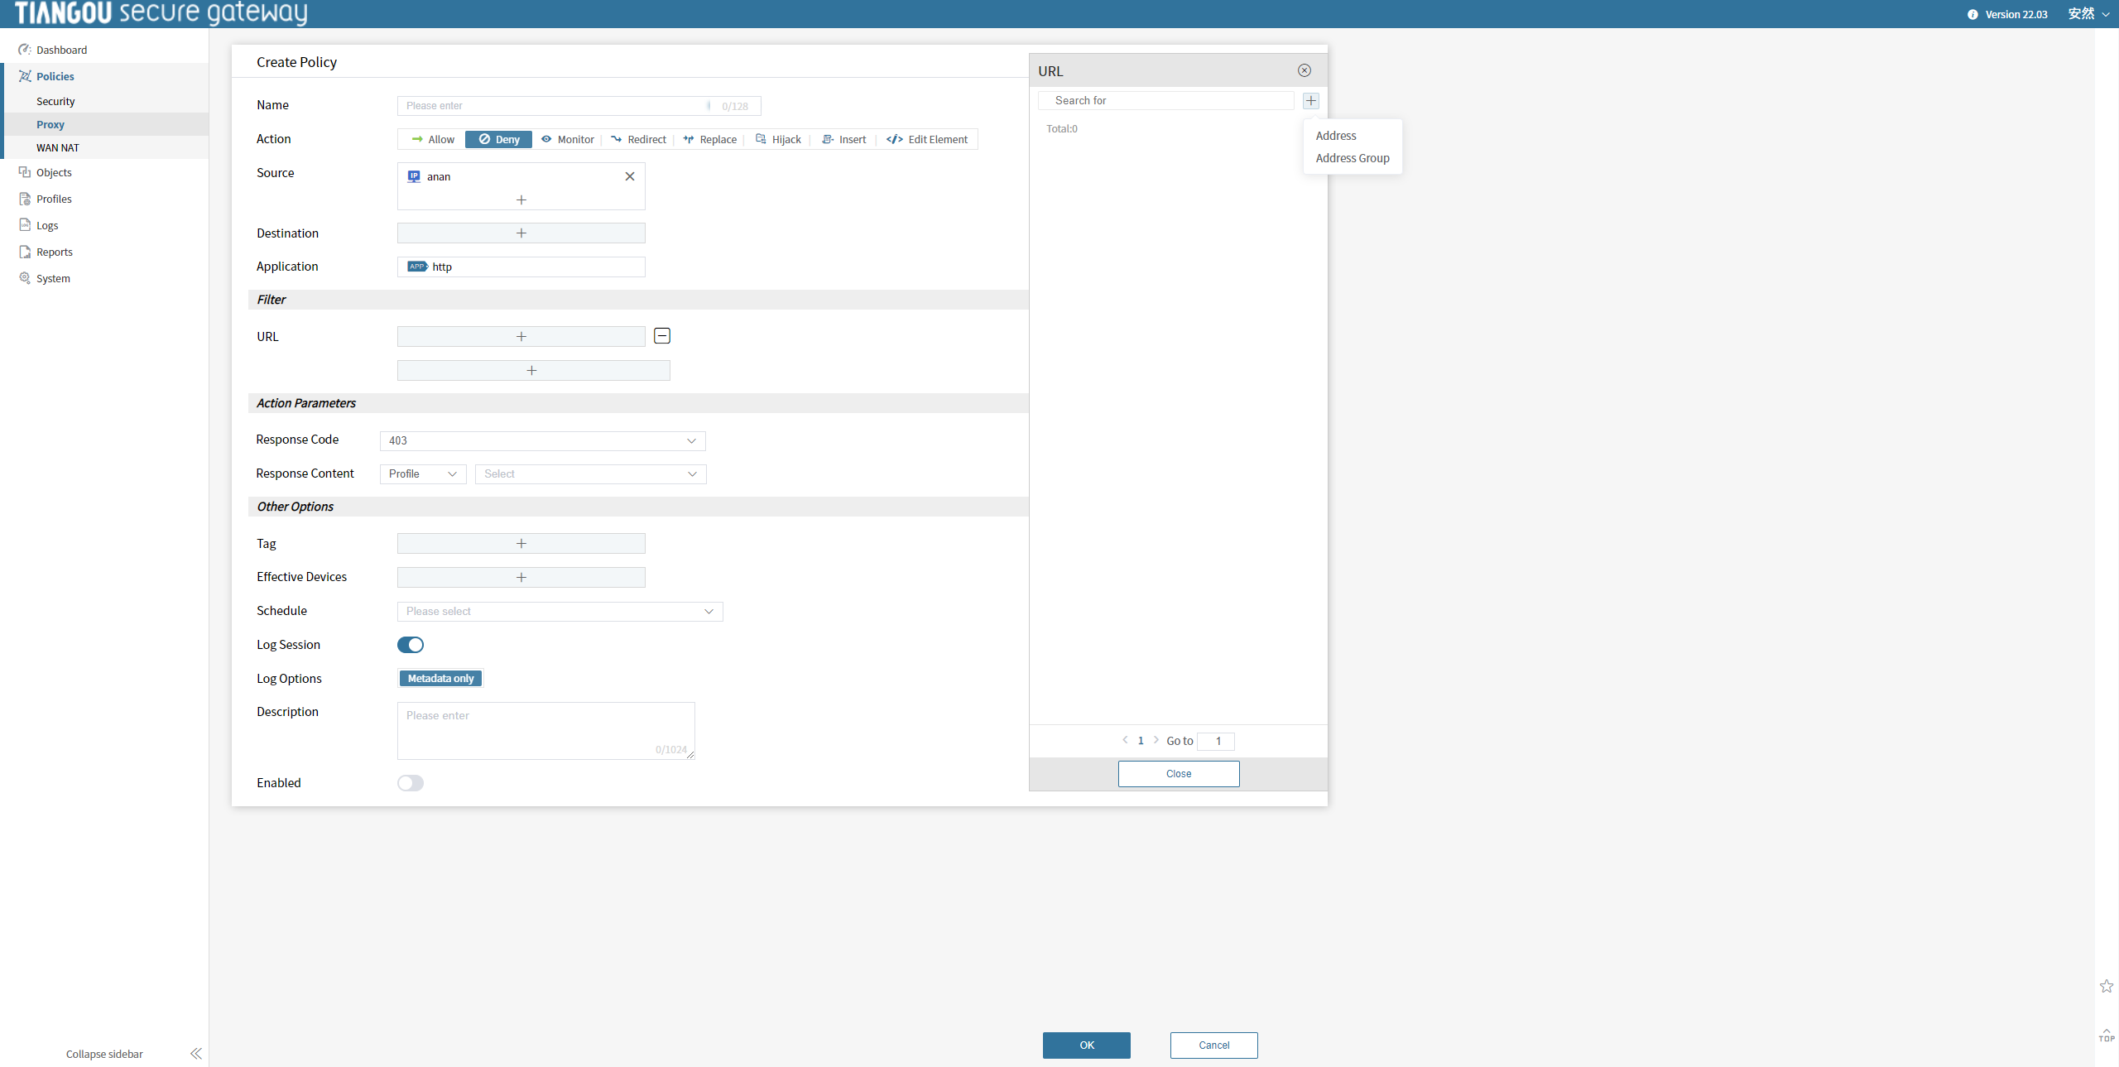Open Dashboard from the sidebar
Image resolution: width=2119 pixels, height=1067 pixels.
[61, 50]
